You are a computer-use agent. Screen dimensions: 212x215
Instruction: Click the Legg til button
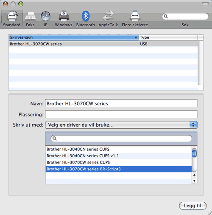point(192,206)
